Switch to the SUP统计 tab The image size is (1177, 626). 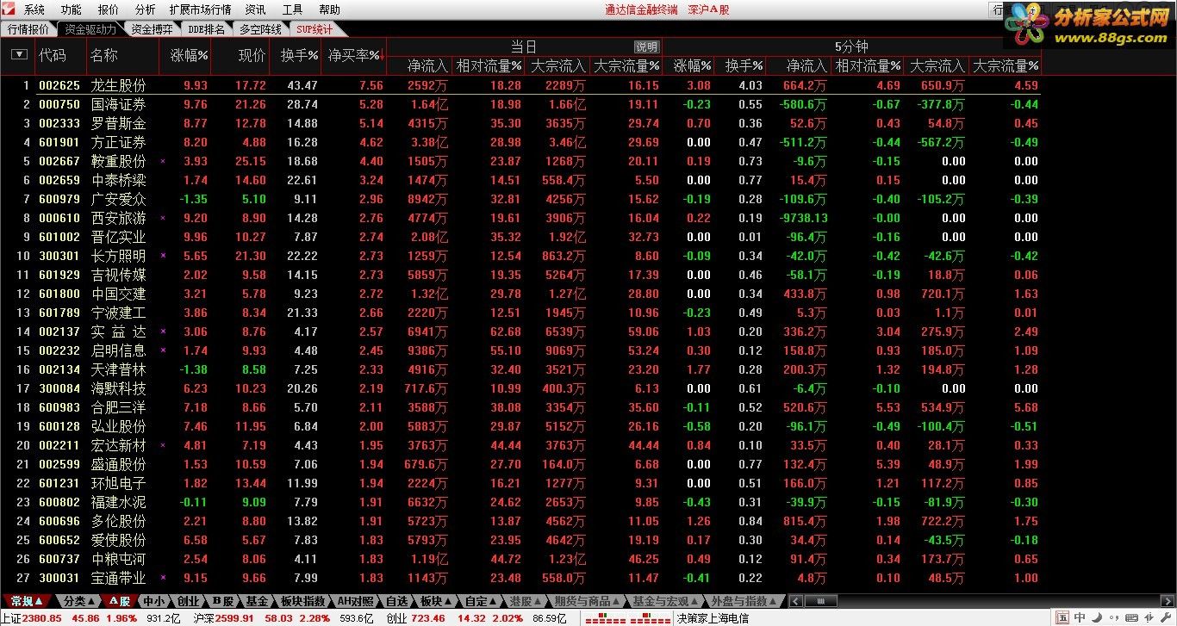[314, 29]
